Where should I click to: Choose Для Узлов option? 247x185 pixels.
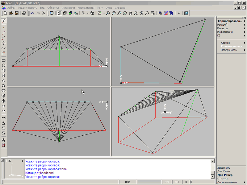pos(224,171)
